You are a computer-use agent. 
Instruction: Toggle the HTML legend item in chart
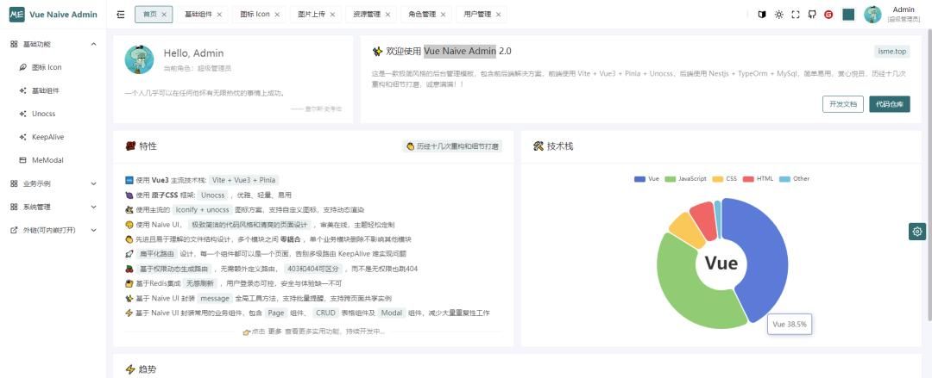point(759,178)
